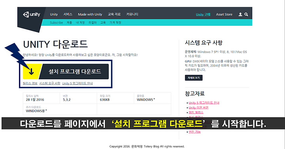This screenshot has width=285, height=149.
Task: Select Made with Unity in navigation
Action: click(90, 14)
